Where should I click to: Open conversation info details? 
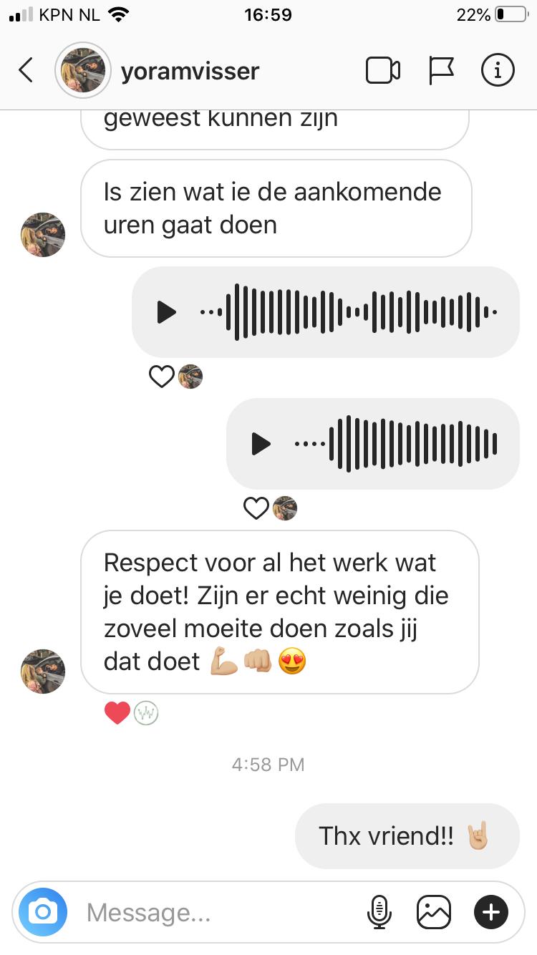coord(498,70)
